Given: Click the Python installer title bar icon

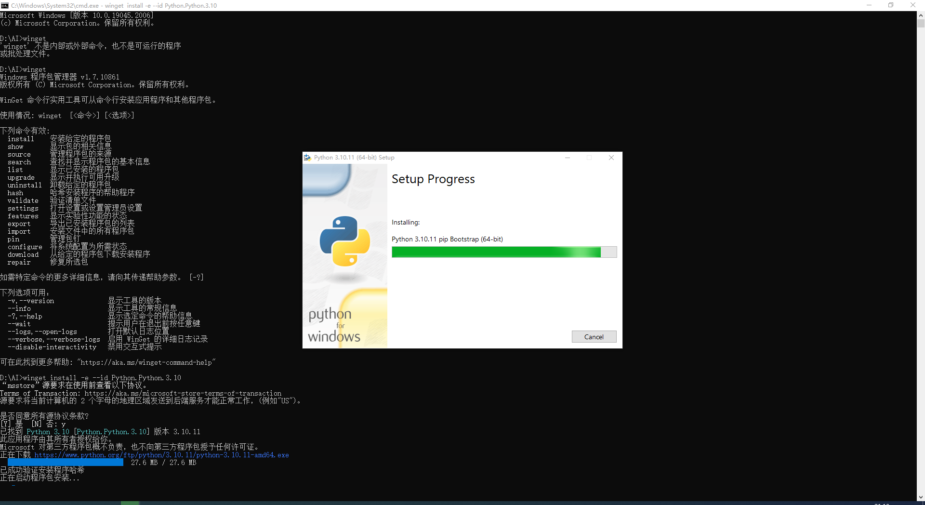Looking at the screenshot, I should (x=307, y=158).
